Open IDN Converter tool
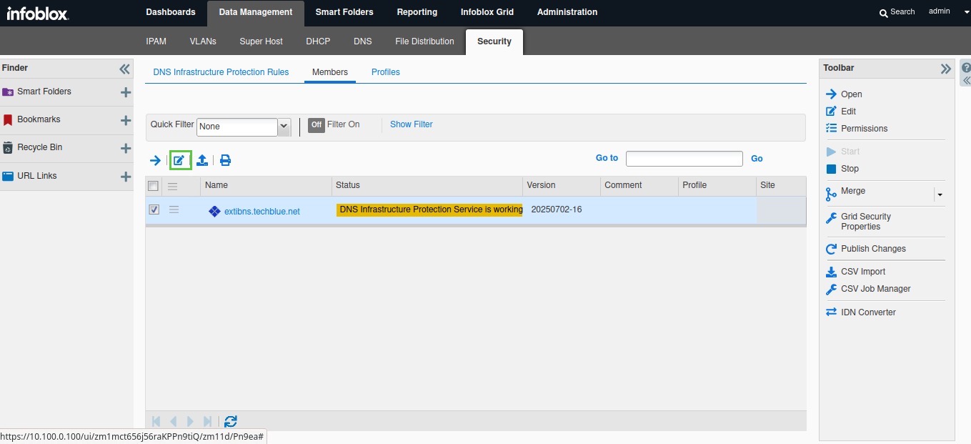Image resolution: width=971 pixels, height=444 pixels. click(x=867, y=312)
